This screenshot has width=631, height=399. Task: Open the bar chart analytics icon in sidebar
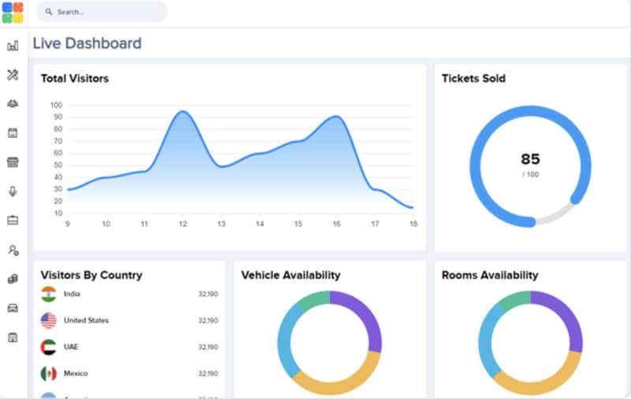[13, 46]
